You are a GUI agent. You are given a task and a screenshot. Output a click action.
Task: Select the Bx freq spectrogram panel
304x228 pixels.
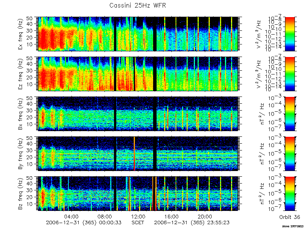(x=138, y=114)
